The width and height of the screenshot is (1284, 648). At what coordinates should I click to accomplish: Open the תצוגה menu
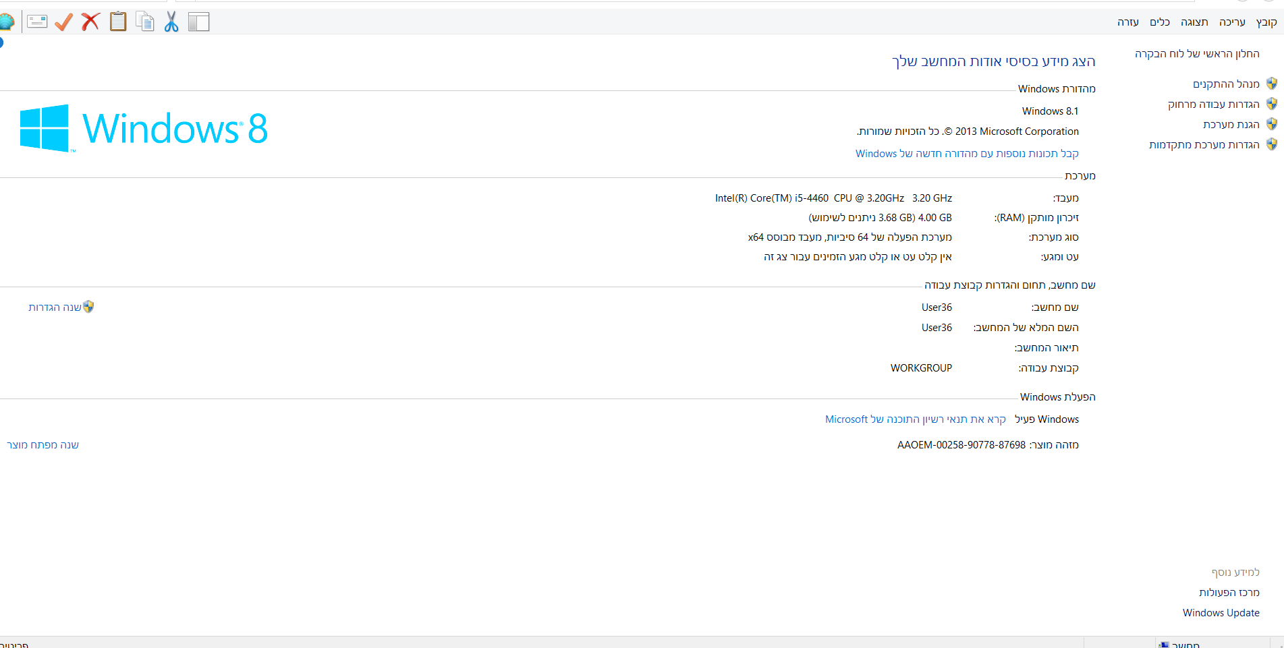(1194, 22)
